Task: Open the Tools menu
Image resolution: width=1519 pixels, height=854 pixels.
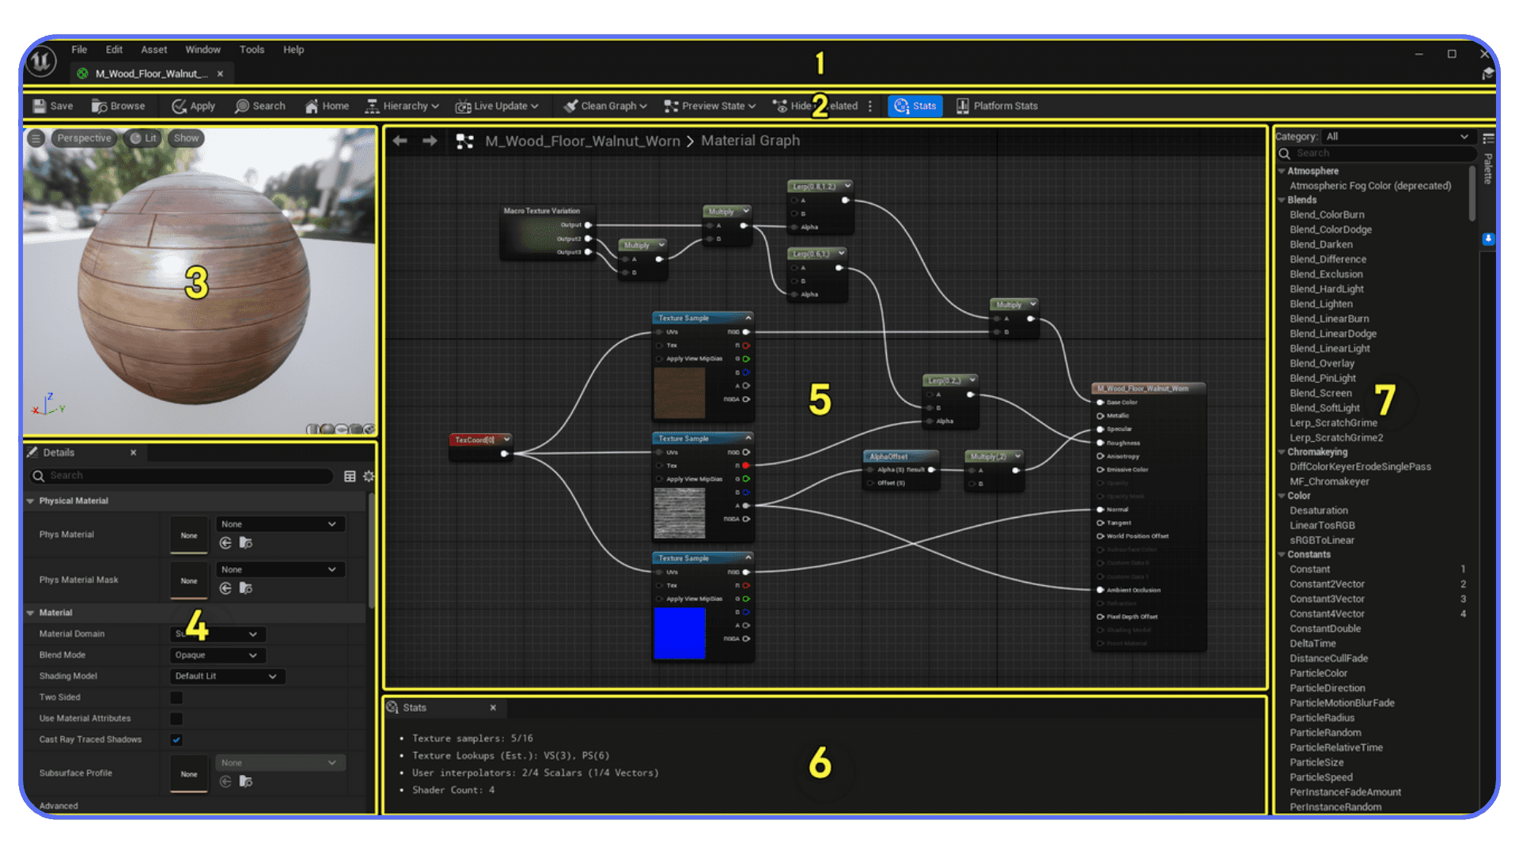Action: click(x=252, y=49)
